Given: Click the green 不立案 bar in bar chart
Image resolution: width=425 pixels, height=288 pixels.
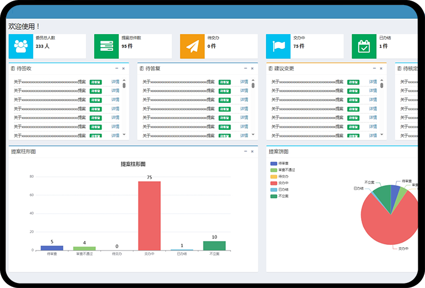Looking at the screenshot, I should [214, 245].
